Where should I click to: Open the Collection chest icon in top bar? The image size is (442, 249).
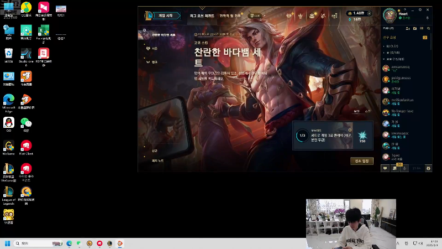[x=312, y=16]
